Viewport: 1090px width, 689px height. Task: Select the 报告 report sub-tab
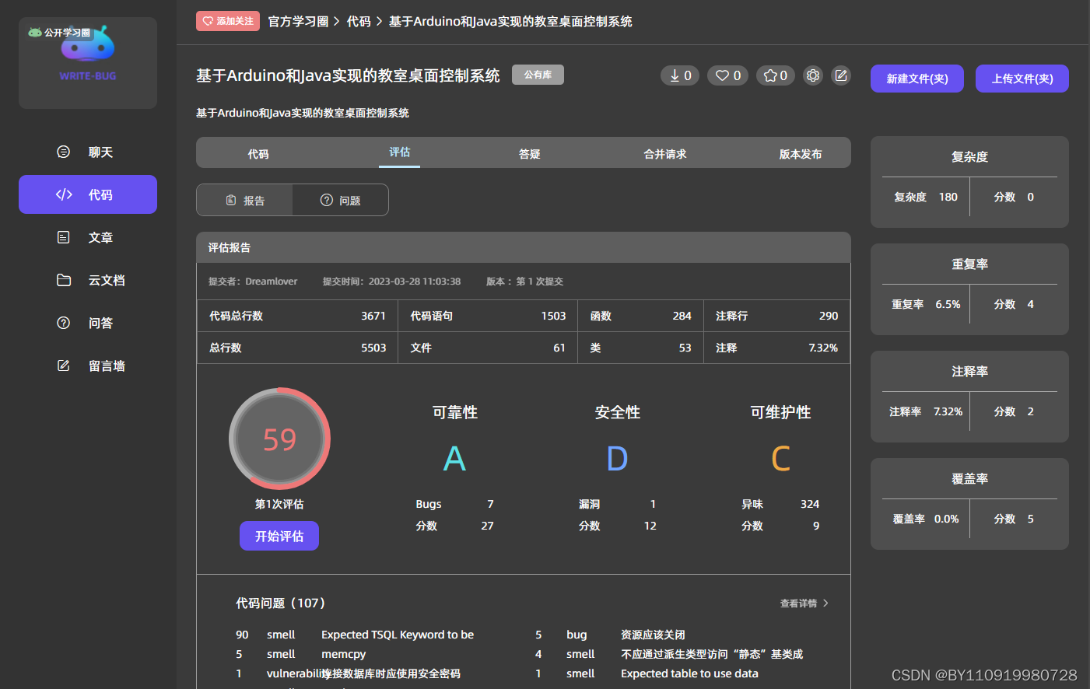click(244, 200)
